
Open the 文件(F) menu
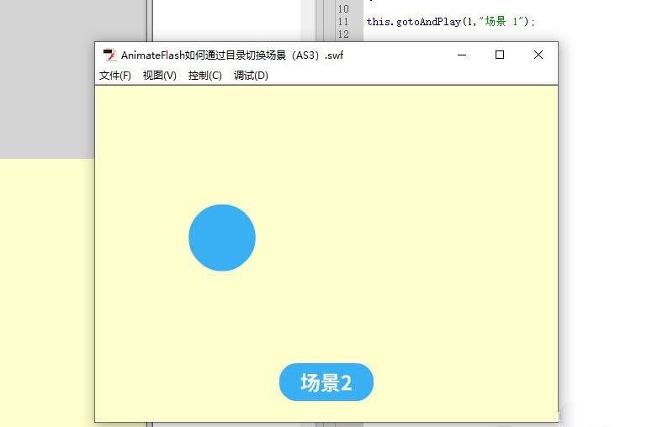point(115,76)
